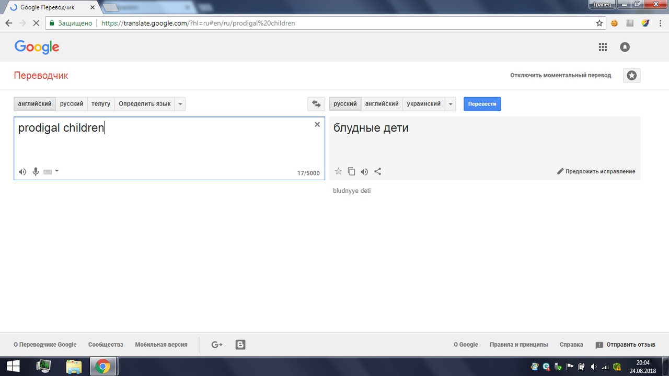Open О Переводчике Google footer link
Viewport: 669px width, 376px height.
[x=45, y=345]
